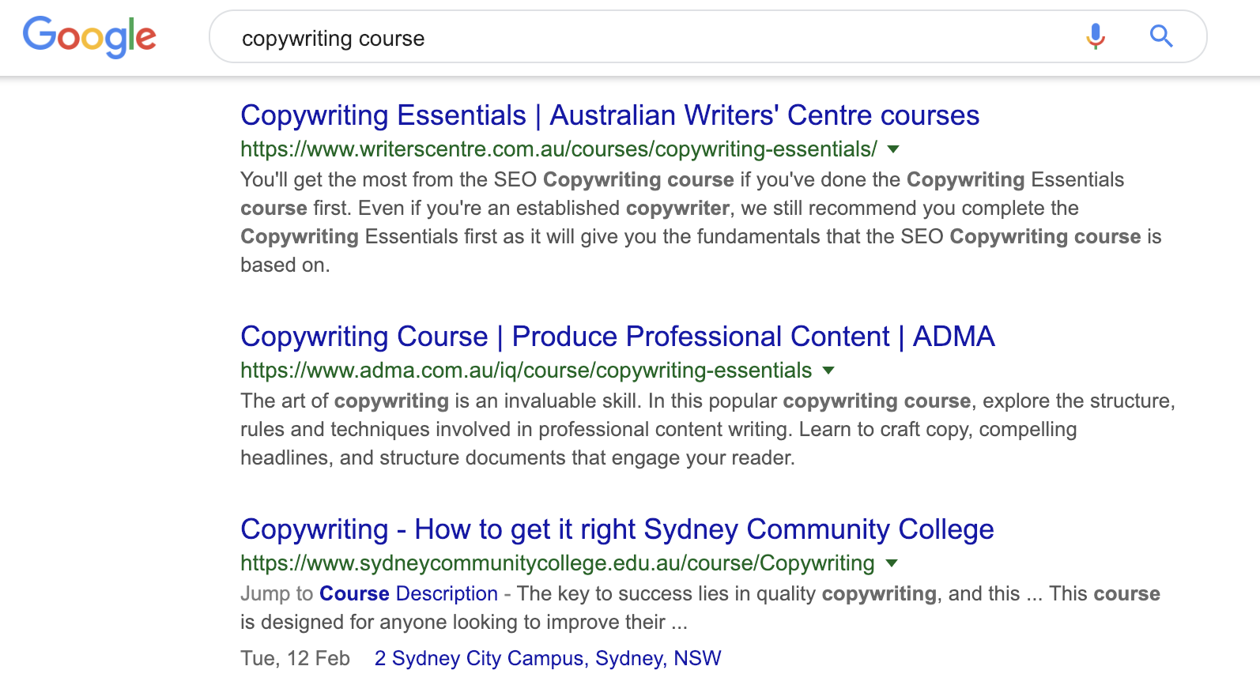Expand dropdown arrow beside writerscentre.com.au URL

[893, 149]
